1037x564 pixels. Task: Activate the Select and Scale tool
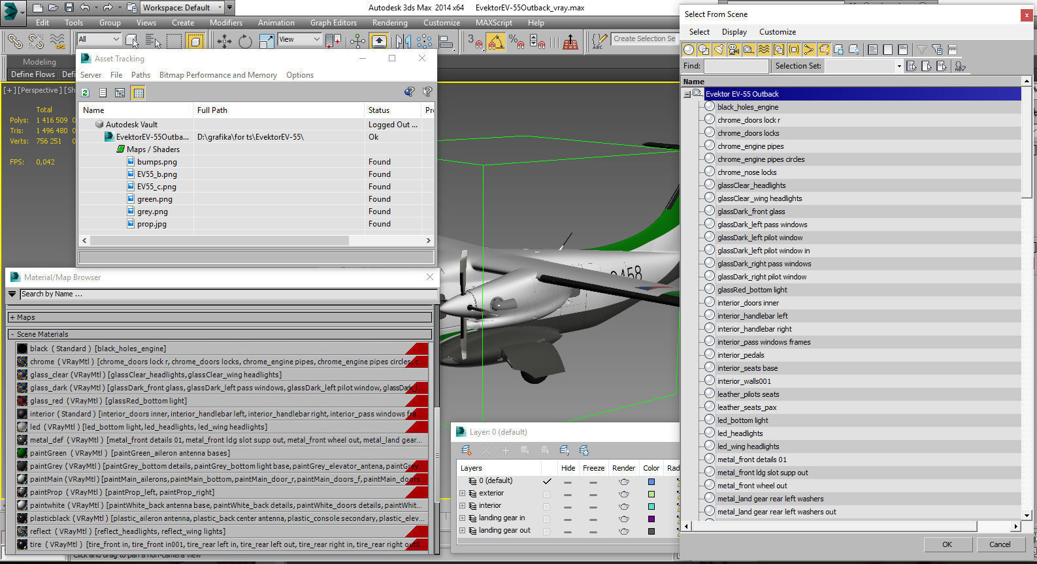tap(267, 41)
